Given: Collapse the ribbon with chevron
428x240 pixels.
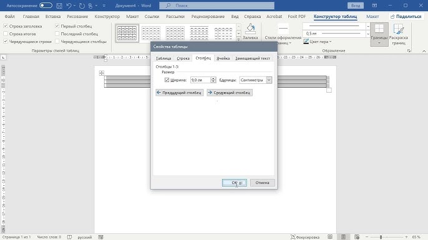Looking at the screenshot, I should (x=424, y=51).
